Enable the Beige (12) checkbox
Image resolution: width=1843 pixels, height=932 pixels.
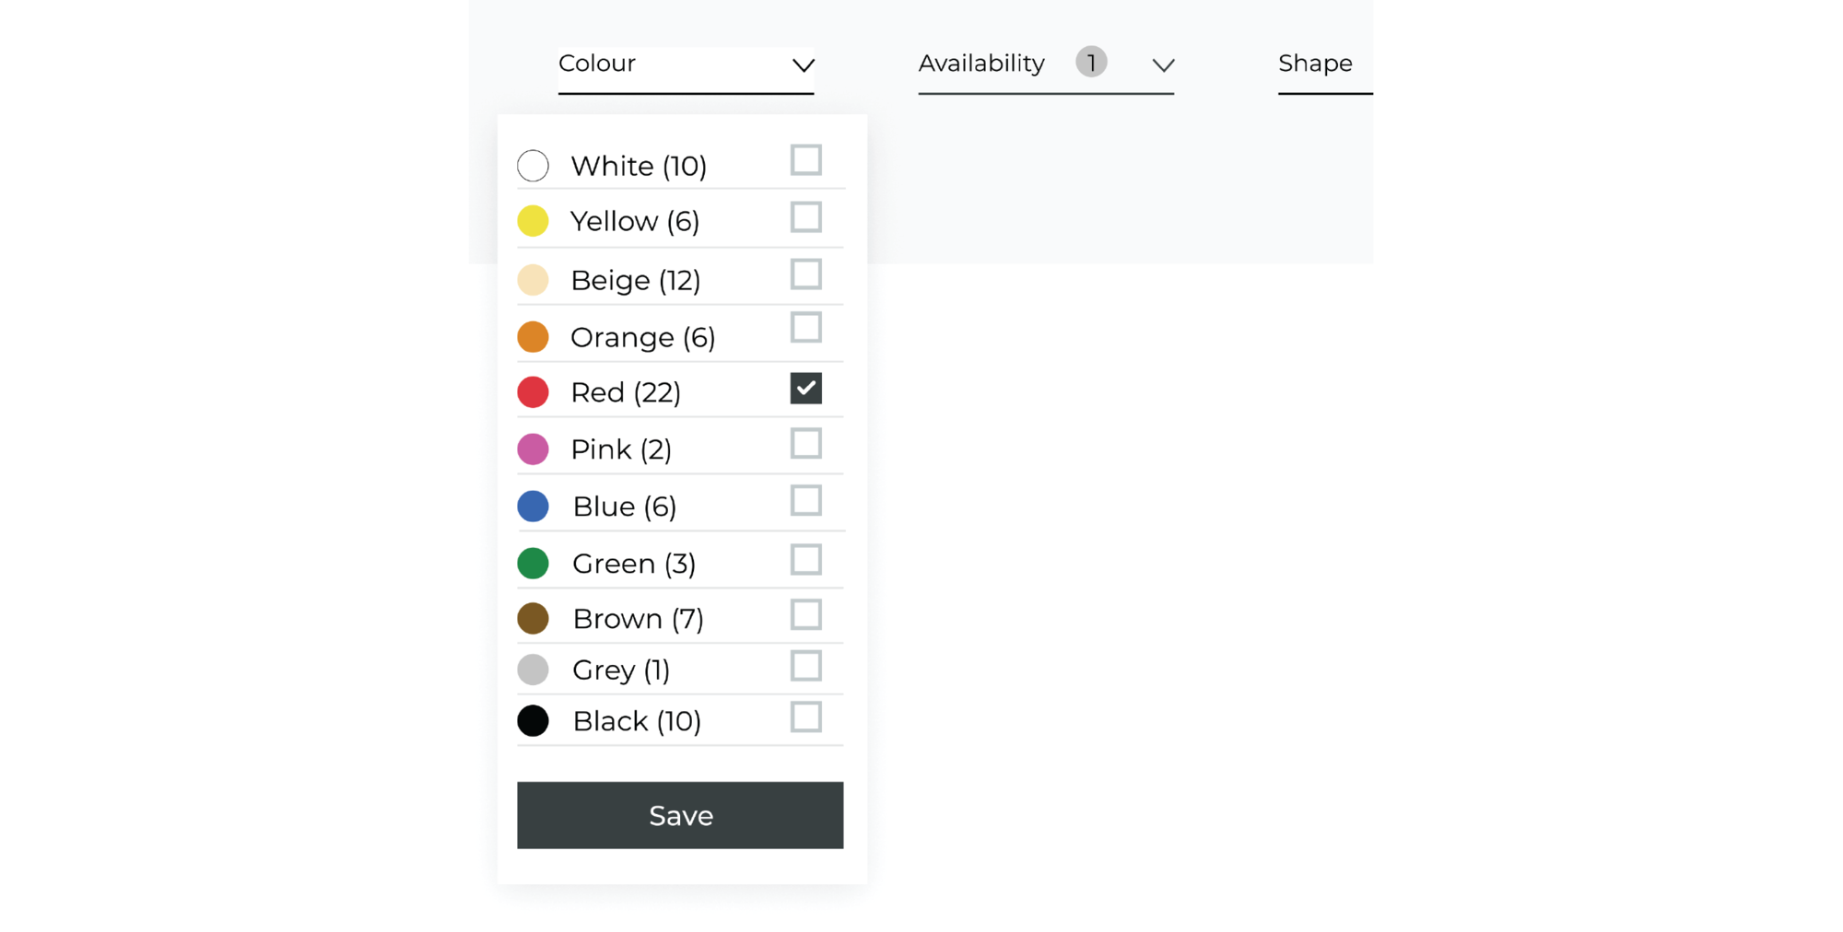click(x=806, y=274)
